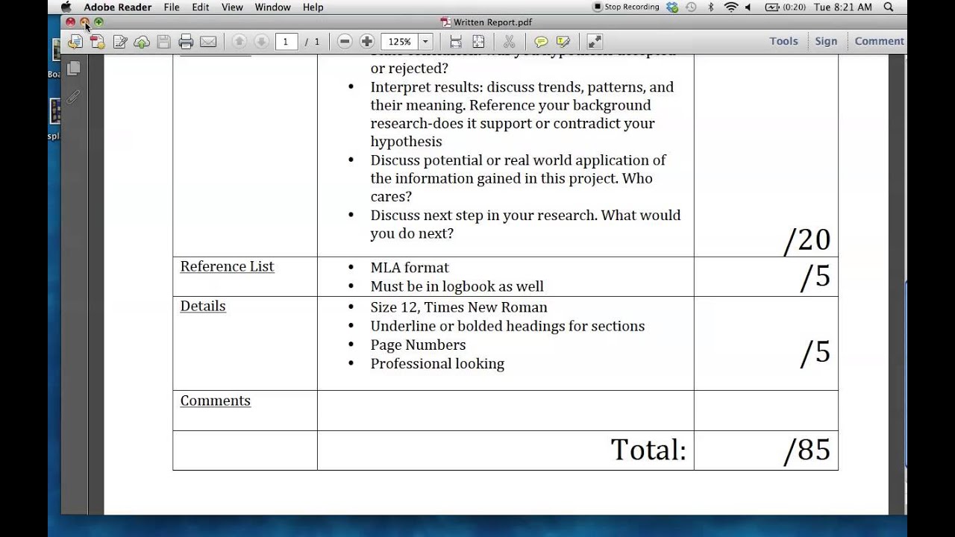This screenshot has width=955, height=537.
Task: Open the zoom level dropdown arrow
Action: 425,42
